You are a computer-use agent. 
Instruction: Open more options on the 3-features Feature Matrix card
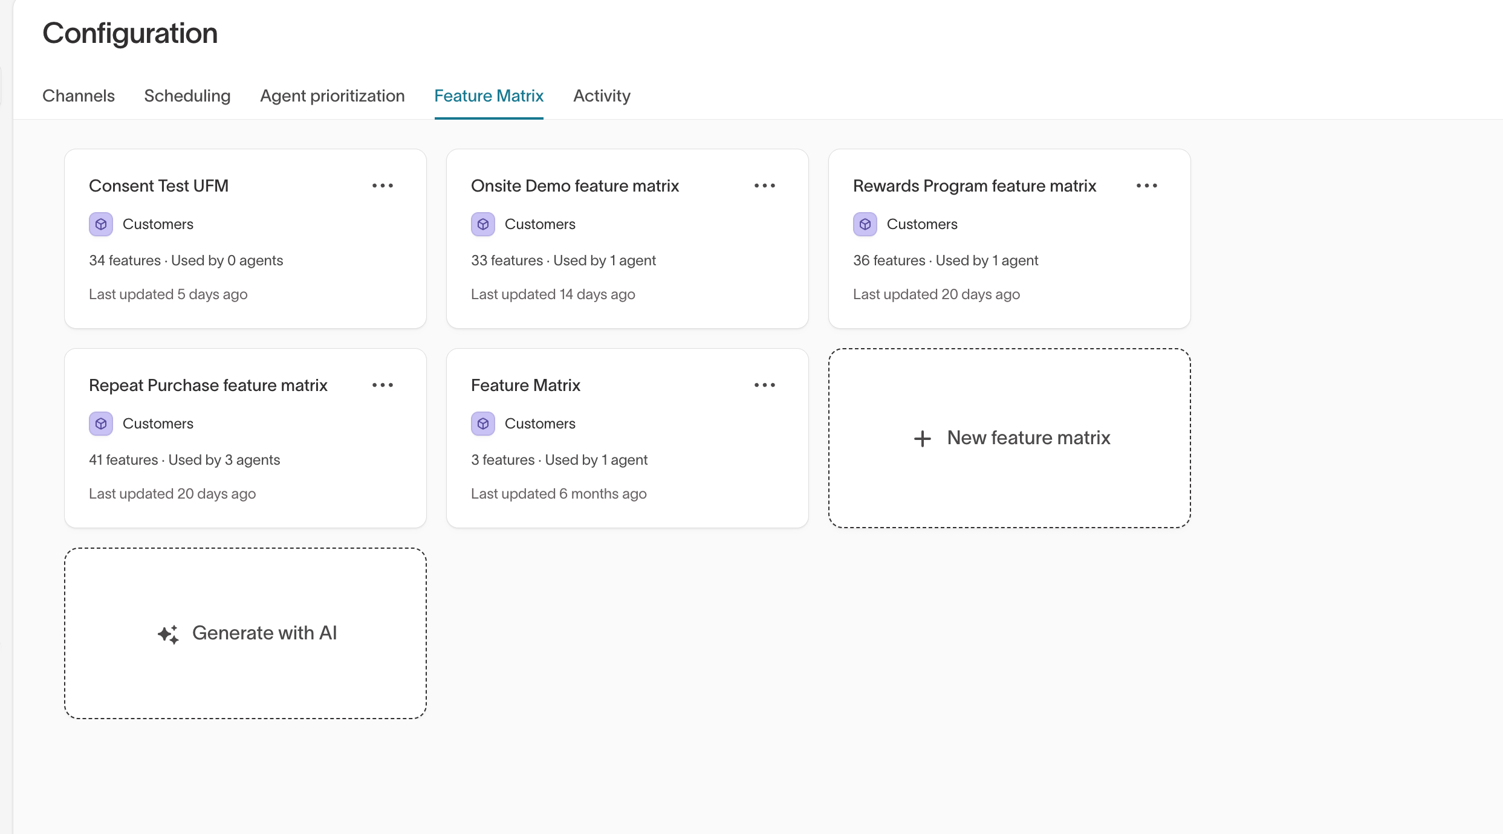(x=765, y=385)
